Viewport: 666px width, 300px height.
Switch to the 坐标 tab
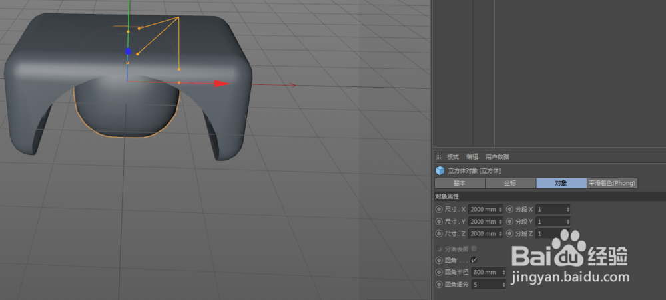pos(510,184)
